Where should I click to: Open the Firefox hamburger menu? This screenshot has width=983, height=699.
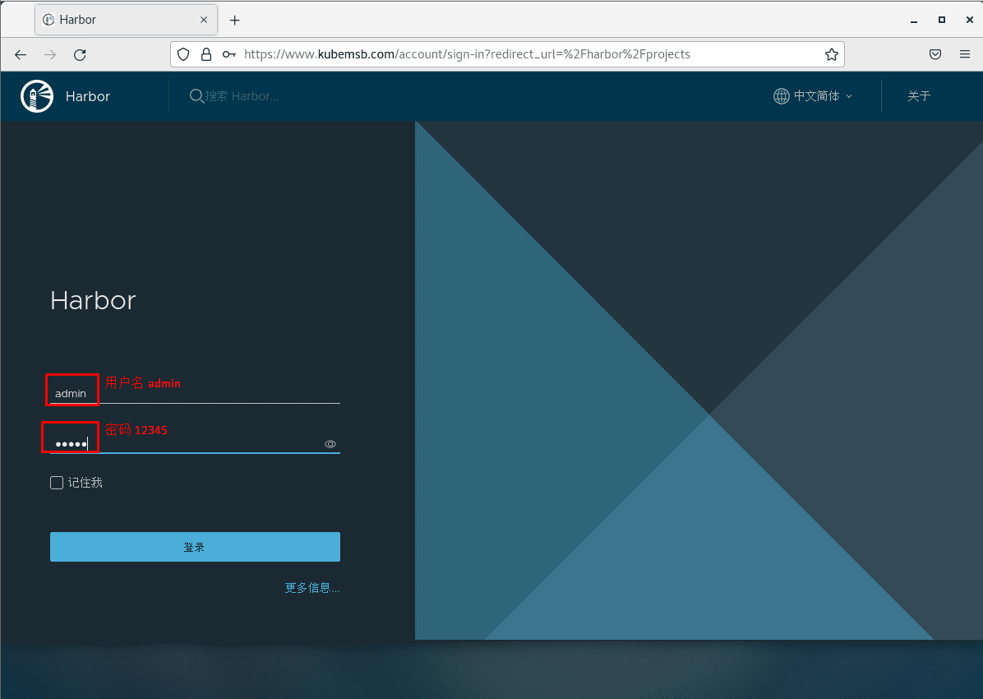click(x=965, y=54)
